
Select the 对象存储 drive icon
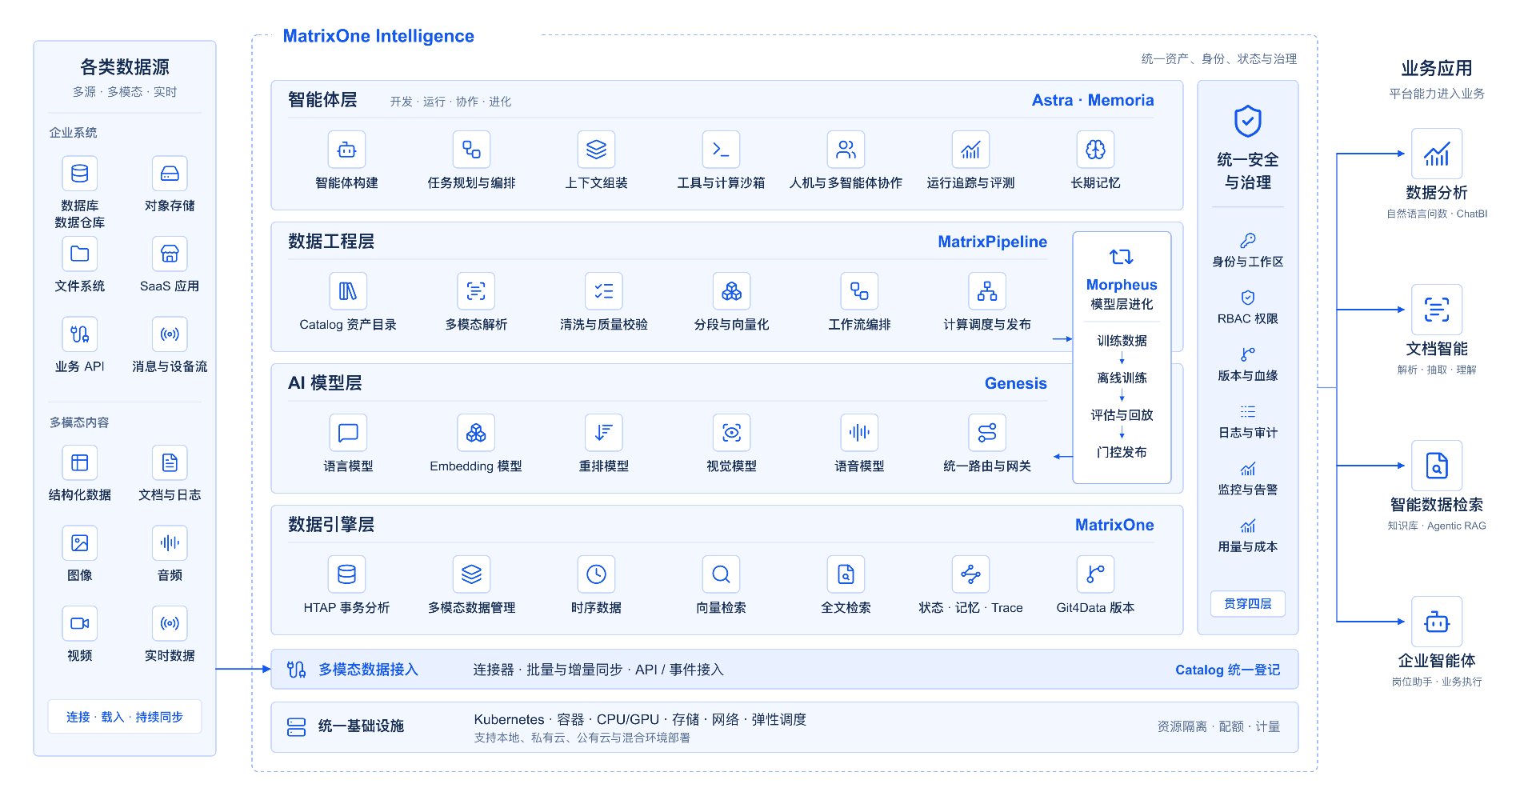coord(170,174)
